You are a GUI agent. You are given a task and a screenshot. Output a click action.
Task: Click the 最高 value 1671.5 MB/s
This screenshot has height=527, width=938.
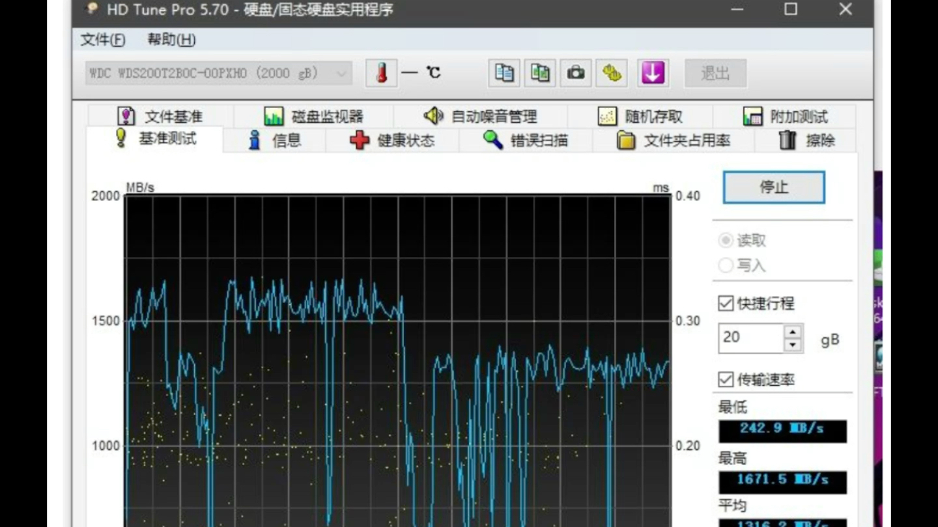(782, 481)
